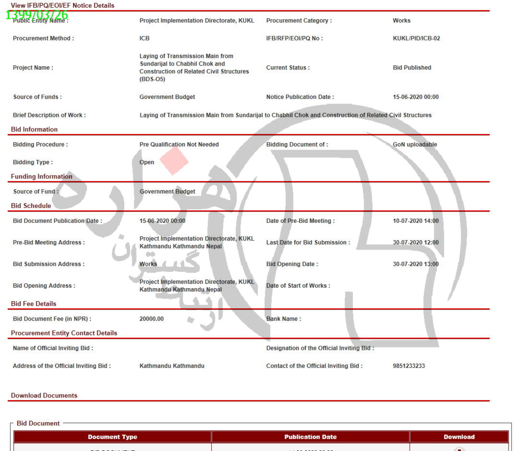519x451 pixels.
Task: Click the Publication Date column header
Action: tap(310, 437)
